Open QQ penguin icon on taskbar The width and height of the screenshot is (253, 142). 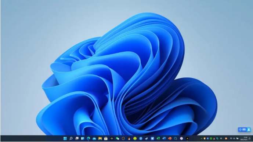click(x=129, y=138)
